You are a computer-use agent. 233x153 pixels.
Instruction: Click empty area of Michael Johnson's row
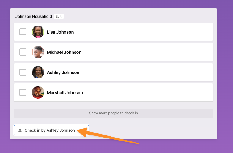click(x=149, y=52)
